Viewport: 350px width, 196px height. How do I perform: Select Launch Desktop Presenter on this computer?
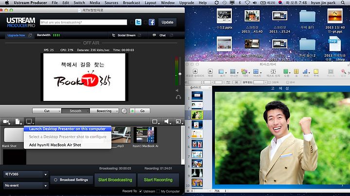pyautogui.click(x=68, y=129)
